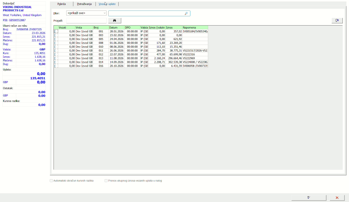Switch to the Pokrića tab
Viewport: 349px width, 202px height.
tap(61, 4)
